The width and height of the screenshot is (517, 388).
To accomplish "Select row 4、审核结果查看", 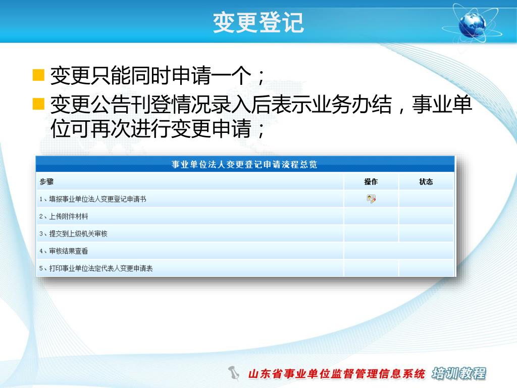I will click(x=245, y=251).
